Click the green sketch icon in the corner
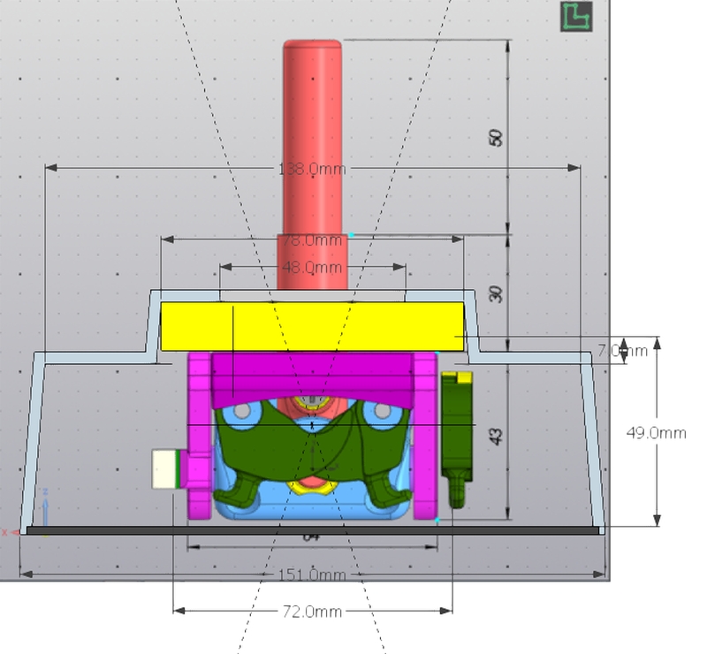Screen dimensions: 707x654 point(576,17)
